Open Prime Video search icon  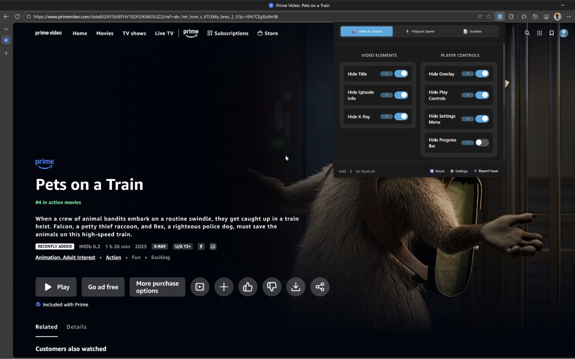tap(527, 33)
